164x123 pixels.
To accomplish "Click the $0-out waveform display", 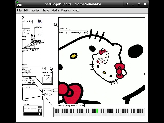I will coord(31,109).
